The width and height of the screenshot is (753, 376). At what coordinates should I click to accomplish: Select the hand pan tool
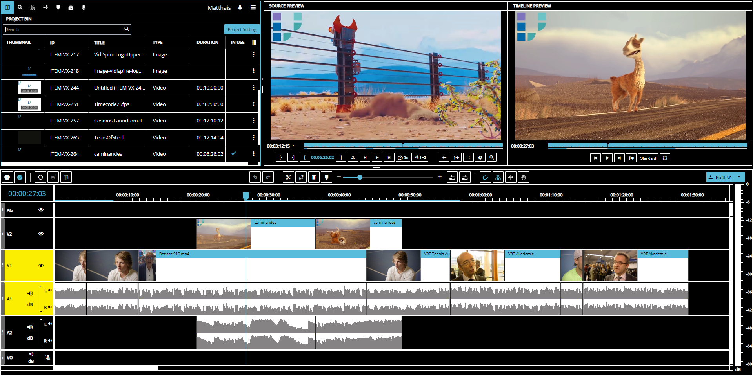523,177
